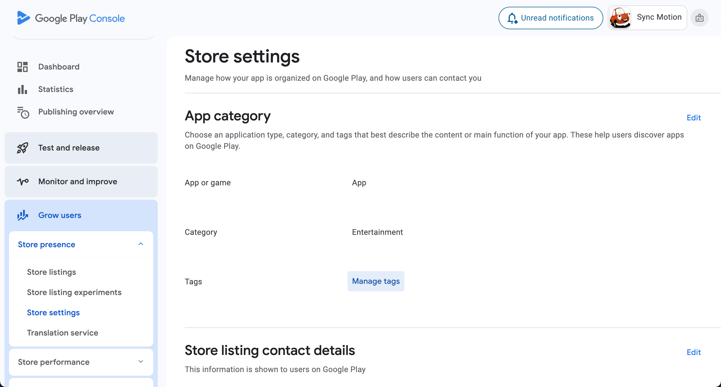
Task: Click the Store presence label
Action: 46,244
